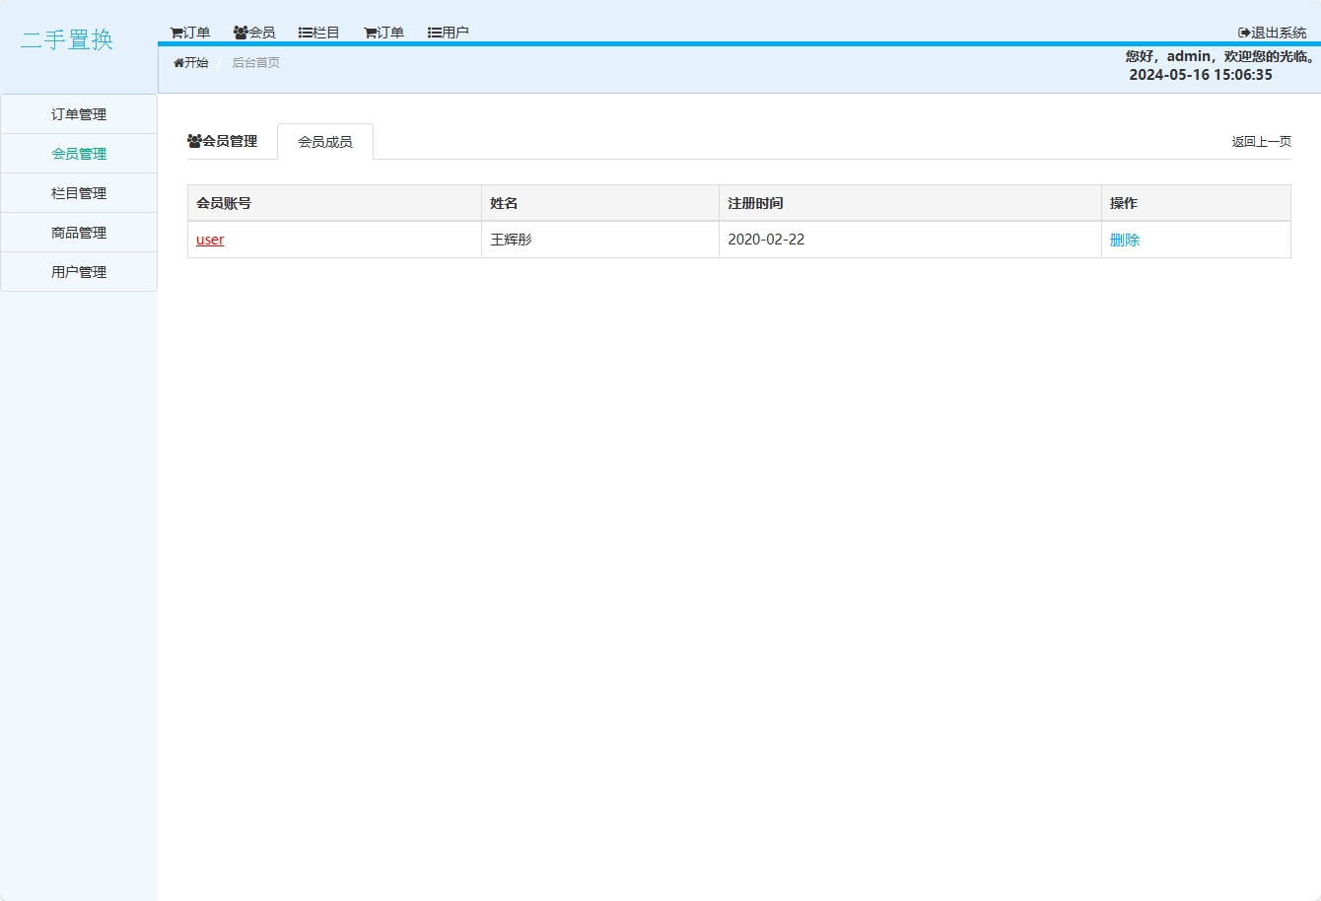Image resolution: width=1321 pixels, height=901 pixels.
Task: Click the 开始 home icon in breadcrumb
Action: [x=178, y=63]
